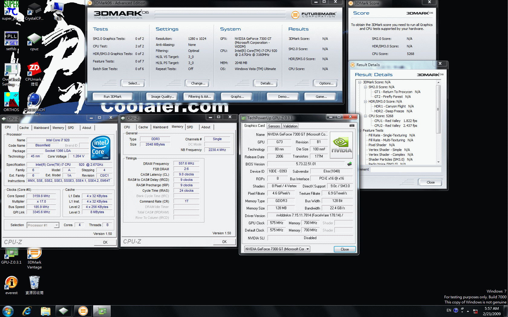Collapse the Feature Tests tree node
Screen dimensions: 508x317
360,130
